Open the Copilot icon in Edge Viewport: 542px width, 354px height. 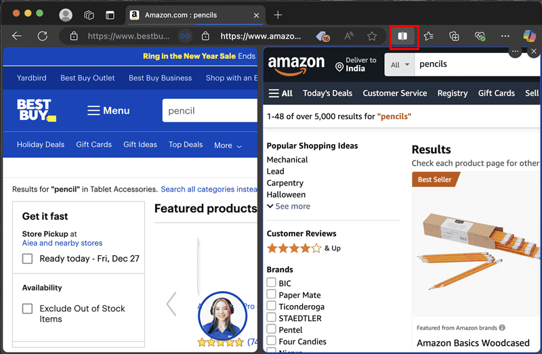pos(529,36)
